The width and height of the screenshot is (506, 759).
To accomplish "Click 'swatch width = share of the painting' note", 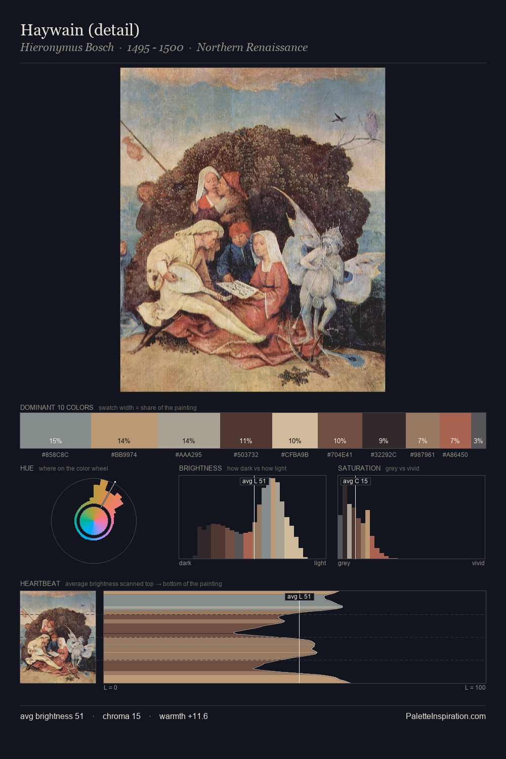I will [x=148, y=408].
